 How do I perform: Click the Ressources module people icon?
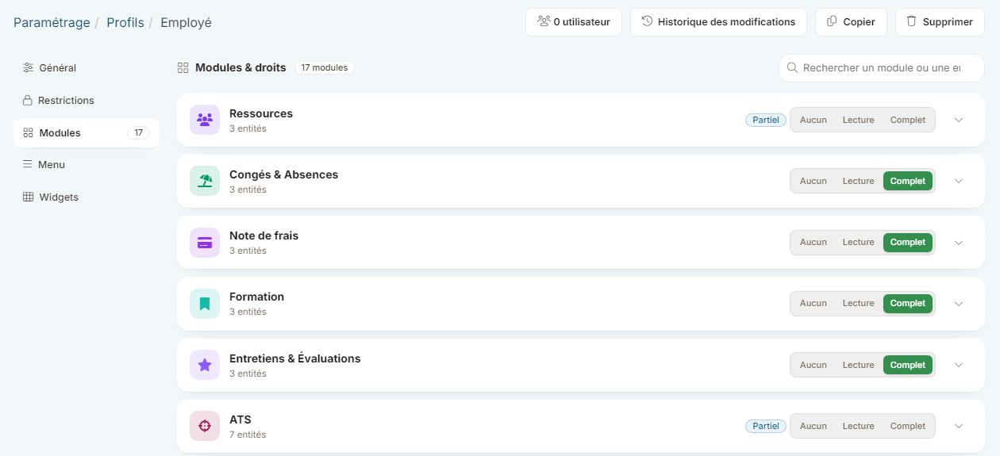click(205, 120)
